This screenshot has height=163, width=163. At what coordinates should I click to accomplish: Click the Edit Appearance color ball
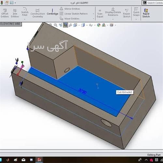pos(99,25)
